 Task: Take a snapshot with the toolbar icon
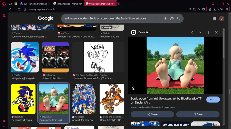[194, 9]
